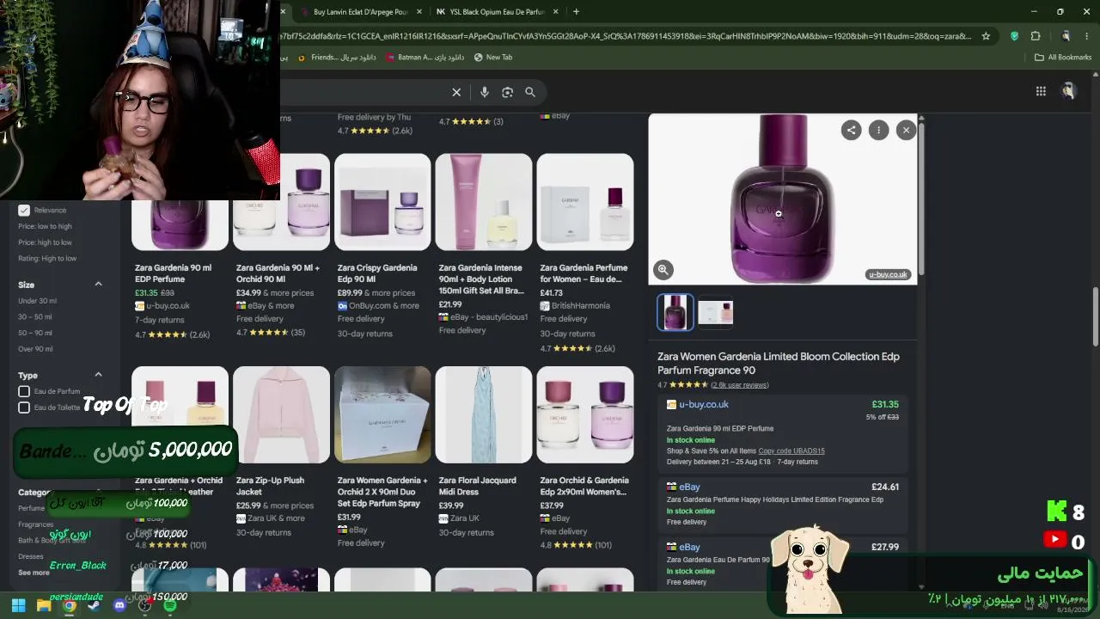The height and width of the screenshot is (619, 1100).
Task: Open Google Lens image search
Action: tap(507, 92)
